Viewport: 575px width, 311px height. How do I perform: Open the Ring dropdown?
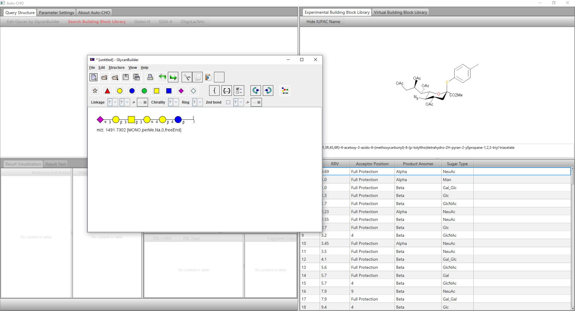click(x=200, y=102)
